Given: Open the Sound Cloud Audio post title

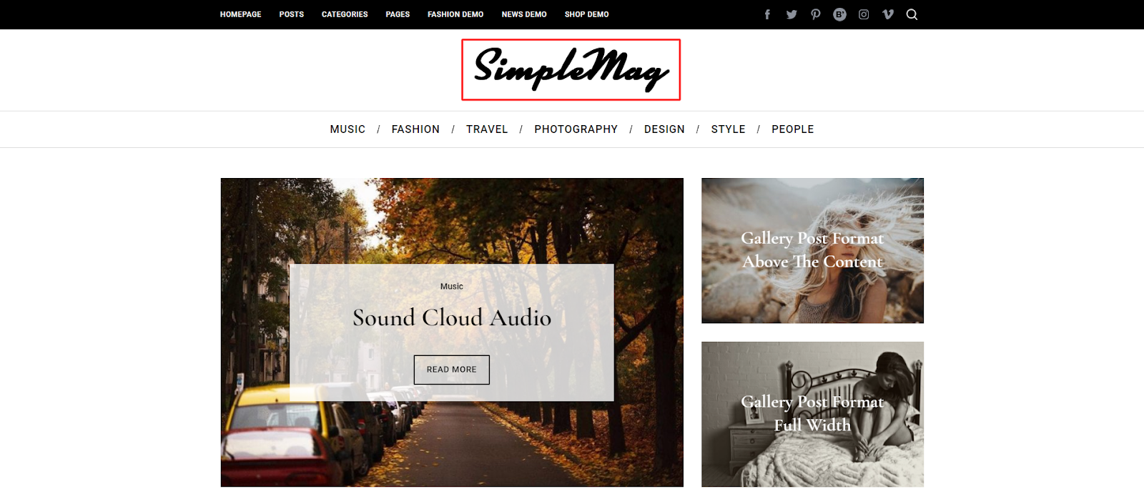Looking at the screenshot, I should click(452, 317).
